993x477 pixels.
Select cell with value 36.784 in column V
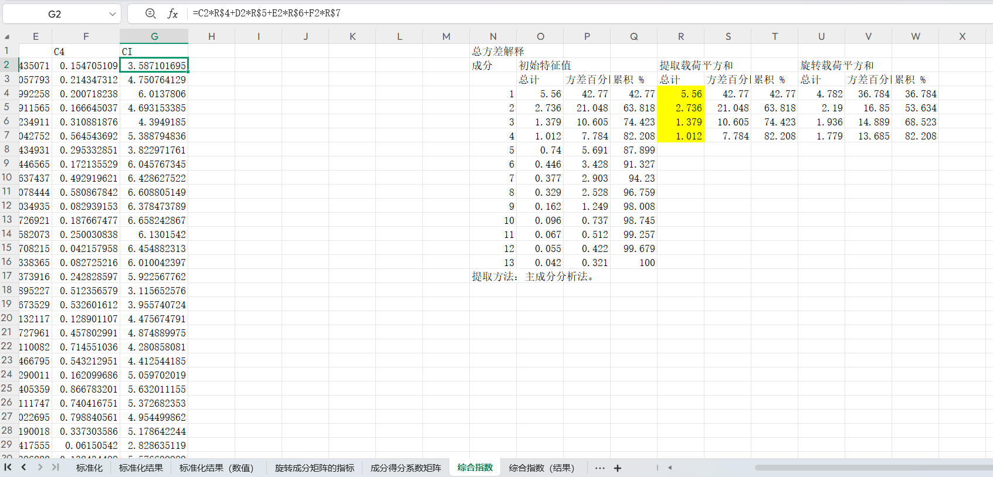(x=869, y=94)
